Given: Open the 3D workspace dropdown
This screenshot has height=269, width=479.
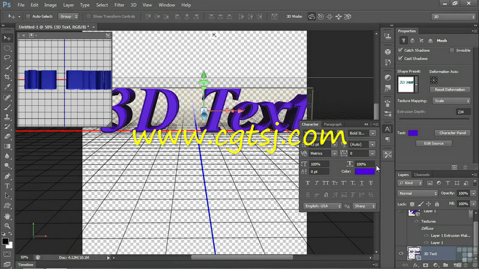Looking at the screenshot, I should [x=454, y=17].
